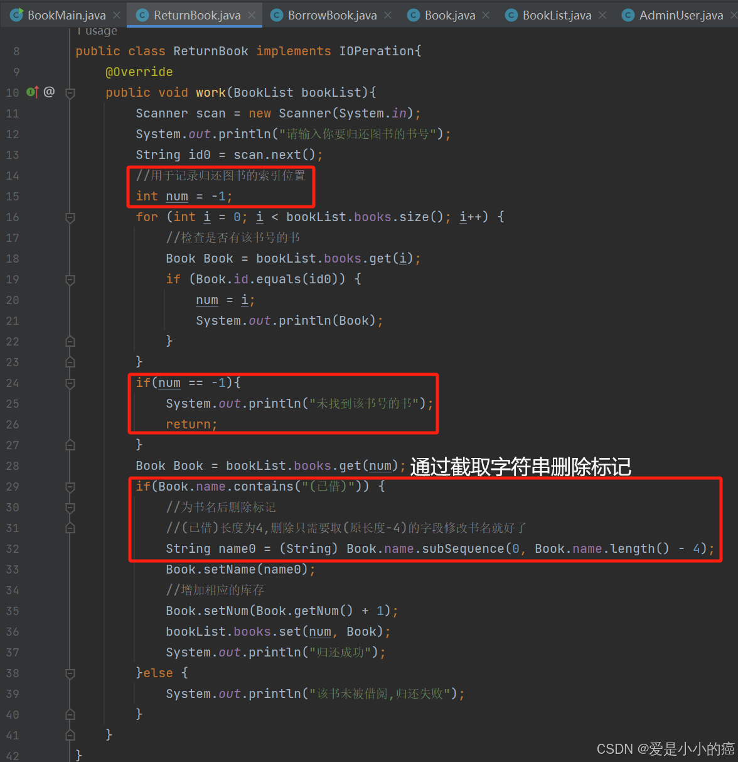This screenshot has width=738, height=762.
Task: Click the class icon on ReturnBook.java tab
Action: coord(142,15)
